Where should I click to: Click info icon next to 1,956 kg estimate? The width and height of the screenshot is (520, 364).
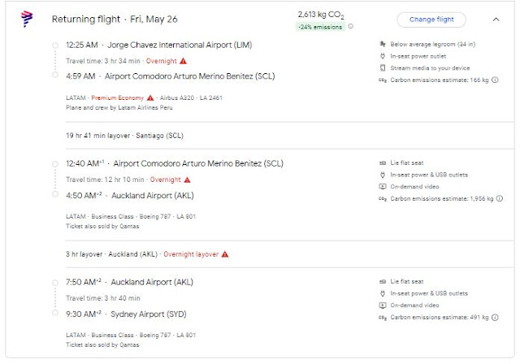[499, 197]
